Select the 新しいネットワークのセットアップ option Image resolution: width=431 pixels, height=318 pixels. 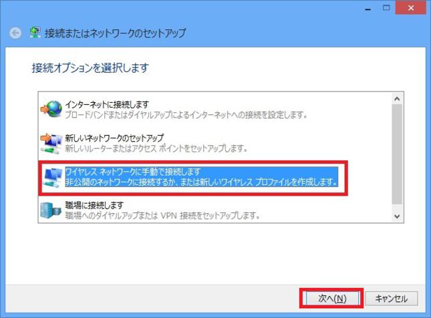pos(114,137)
